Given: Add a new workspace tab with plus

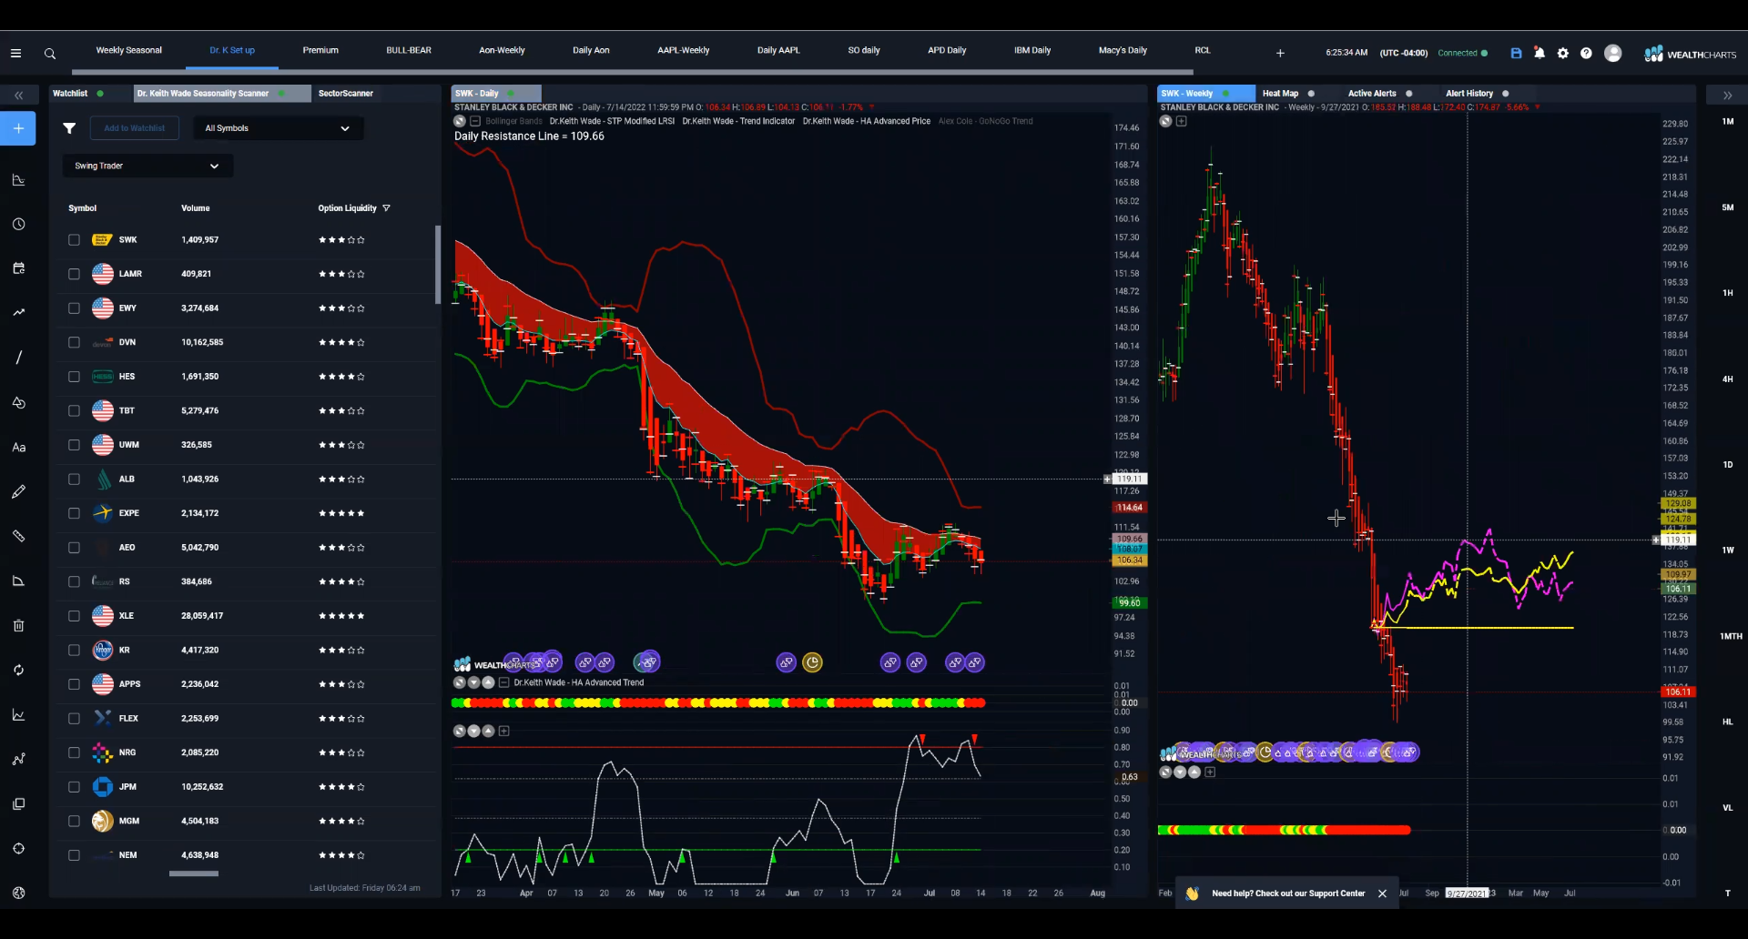Looking at the screenshot, I should 1280,54.
